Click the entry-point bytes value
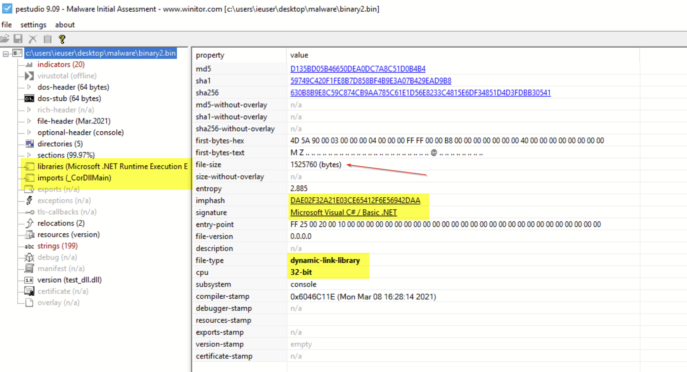Viewport: 687px width, 372px height. (446, 225)
